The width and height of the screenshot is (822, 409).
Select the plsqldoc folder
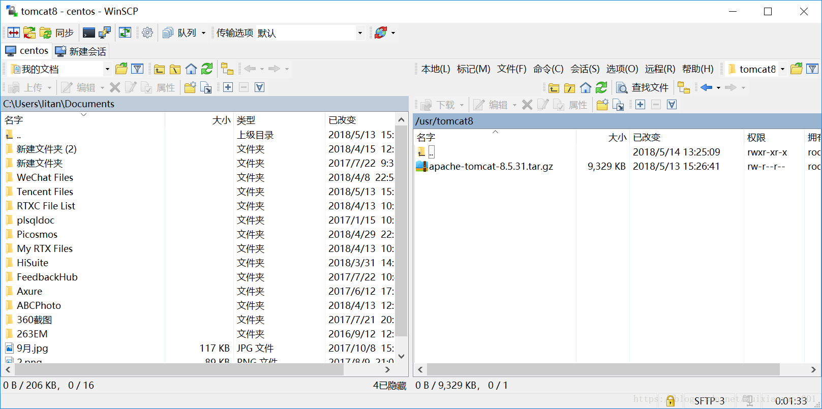pos(35,220)
